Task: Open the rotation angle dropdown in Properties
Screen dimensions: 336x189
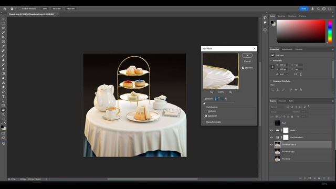Action: 287,74
